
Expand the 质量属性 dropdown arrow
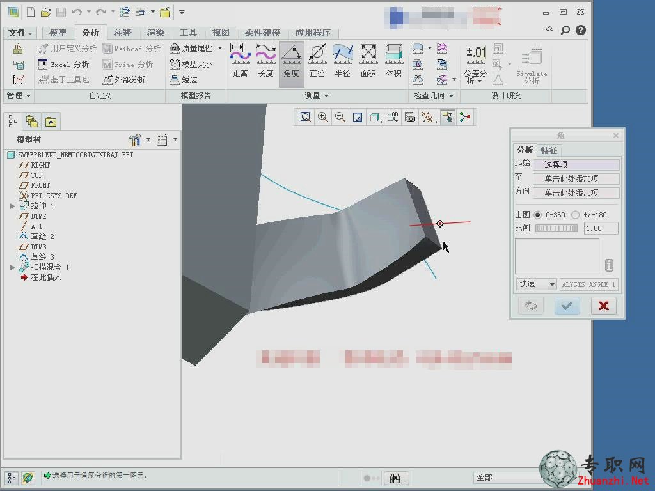coord(220,48)
